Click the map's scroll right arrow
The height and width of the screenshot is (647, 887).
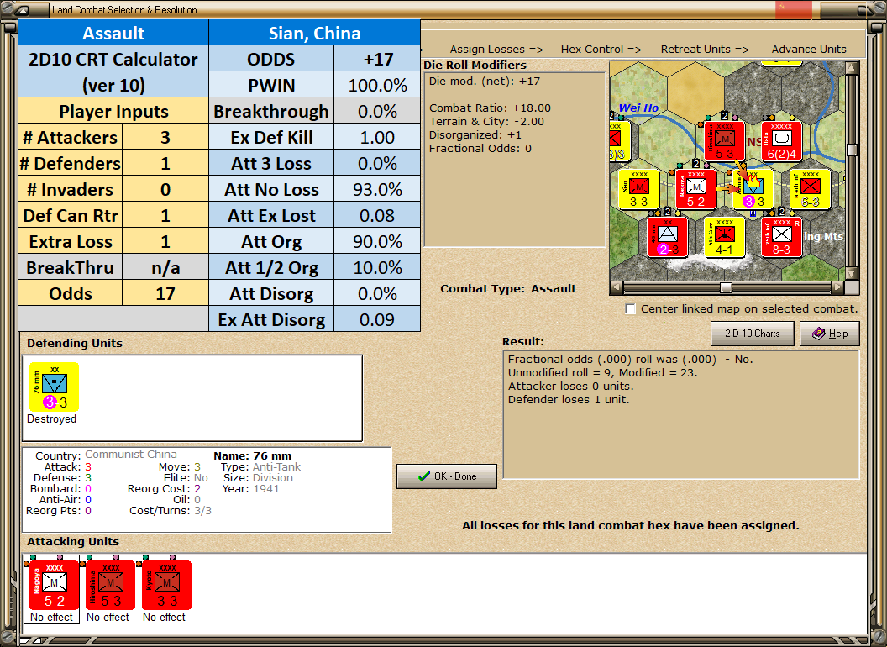coord(837,287)
